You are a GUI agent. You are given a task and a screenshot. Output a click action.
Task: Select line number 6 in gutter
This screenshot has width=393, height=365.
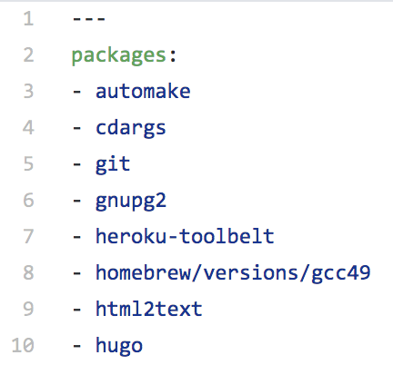[28, 201]
